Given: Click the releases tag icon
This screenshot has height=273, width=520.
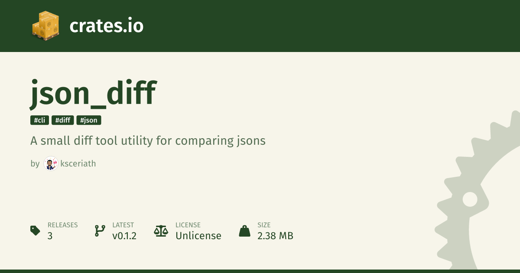Looking at the screenshot, I should 36,231.
